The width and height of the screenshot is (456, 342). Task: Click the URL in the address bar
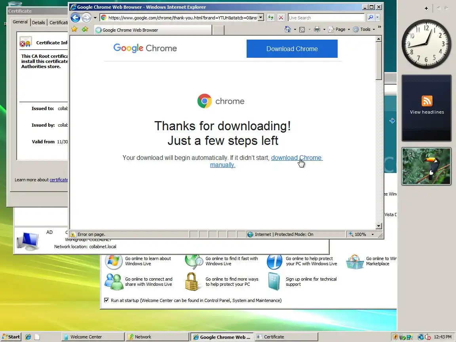point(182,18)
